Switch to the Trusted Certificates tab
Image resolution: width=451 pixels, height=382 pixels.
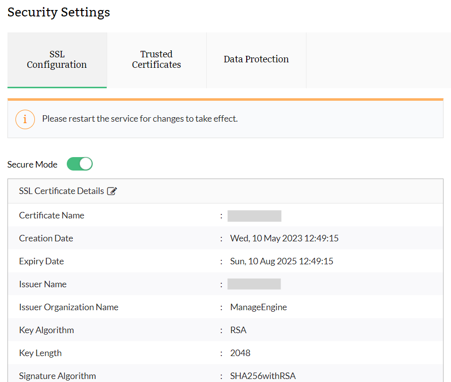pyautogui.click(x=156, y=59)
